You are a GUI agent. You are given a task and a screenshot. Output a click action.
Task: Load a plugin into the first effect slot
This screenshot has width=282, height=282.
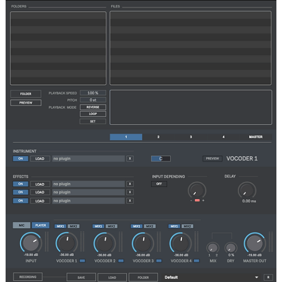40,184
